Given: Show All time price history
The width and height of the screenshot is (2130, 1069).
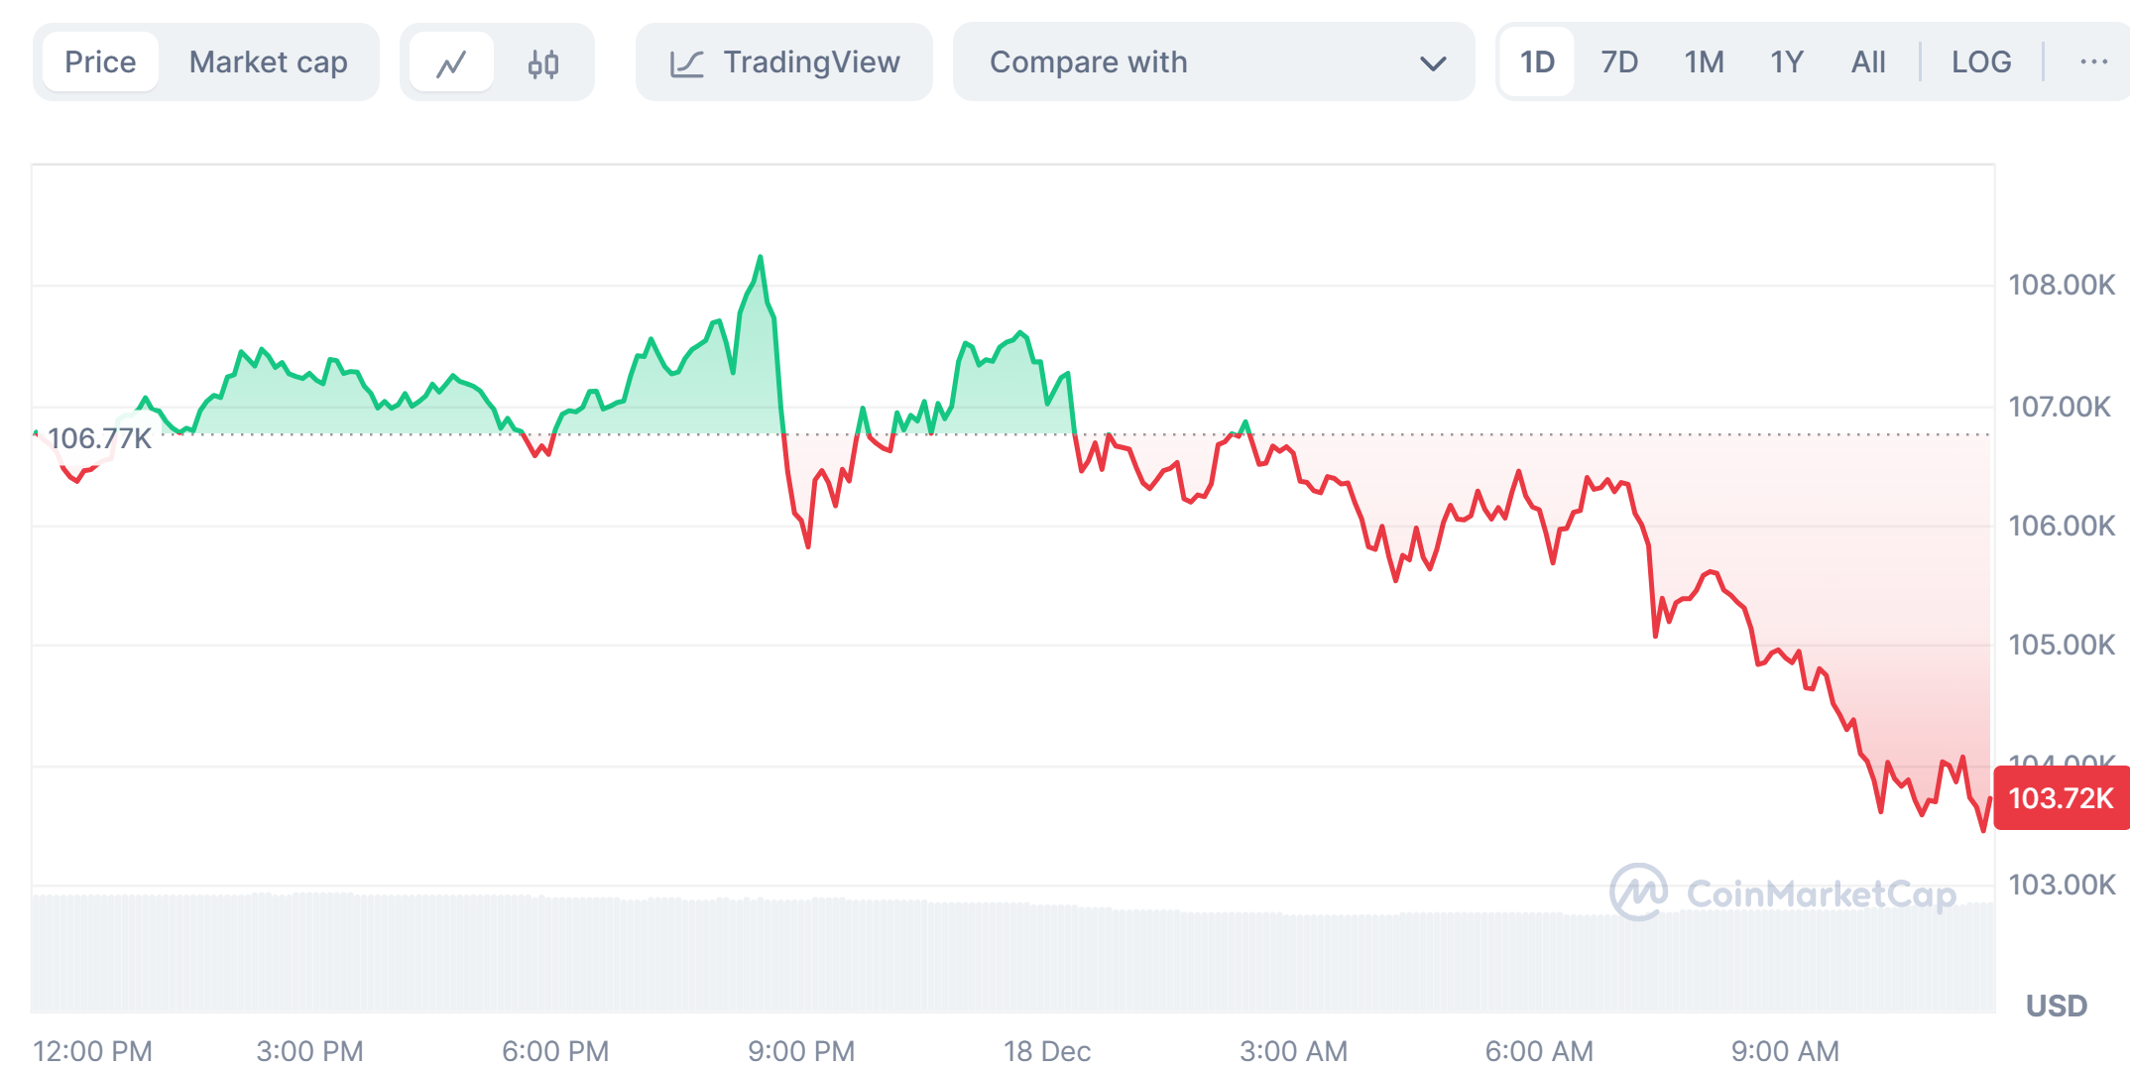Looking at the screenshot, I should coord(1868,62).
